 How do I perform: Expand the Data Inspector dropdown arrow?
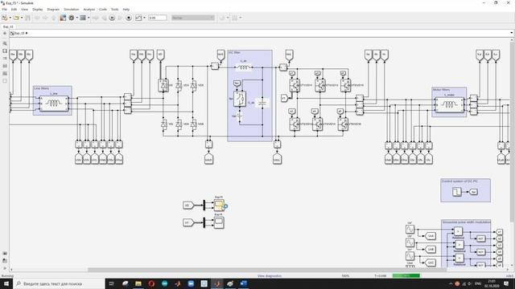pyautogui.click(x=144, y=18)
